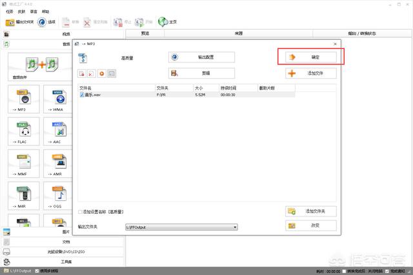Sort by 大小 column header
This screenshot has width=413, height=275.
coord(206,88)
